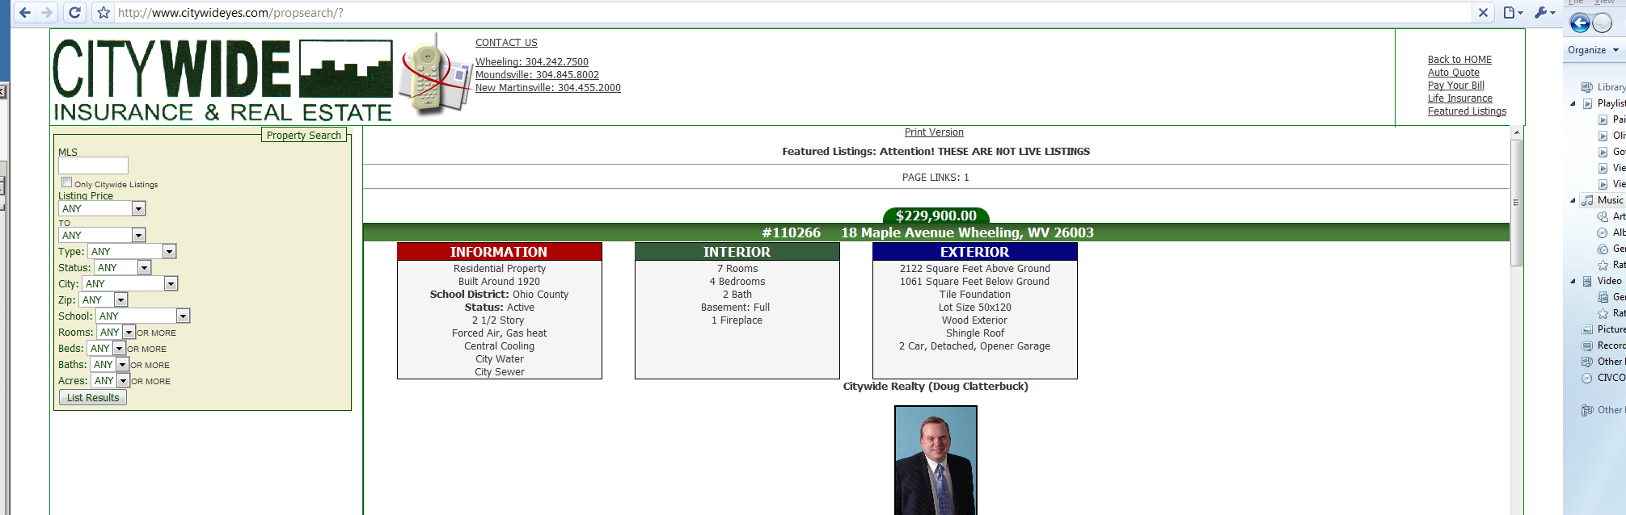
Task: Bookmark this page with the star icon
Action: pos(103,13)
